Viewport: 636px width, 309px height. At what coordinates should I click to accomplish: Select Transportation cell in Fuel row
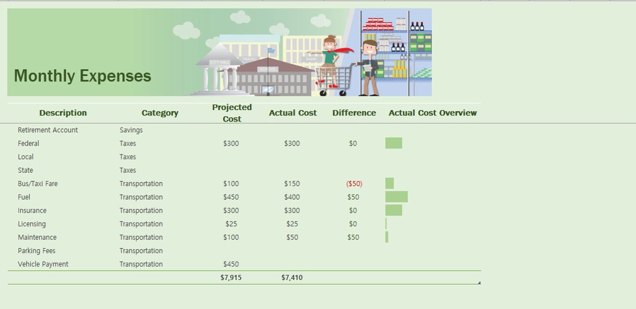click(141, 197)
